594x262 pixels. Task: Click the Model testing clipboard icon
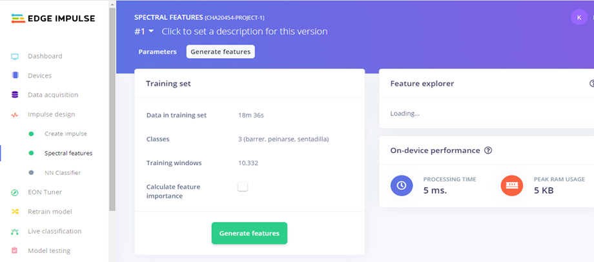click(15, 250)
